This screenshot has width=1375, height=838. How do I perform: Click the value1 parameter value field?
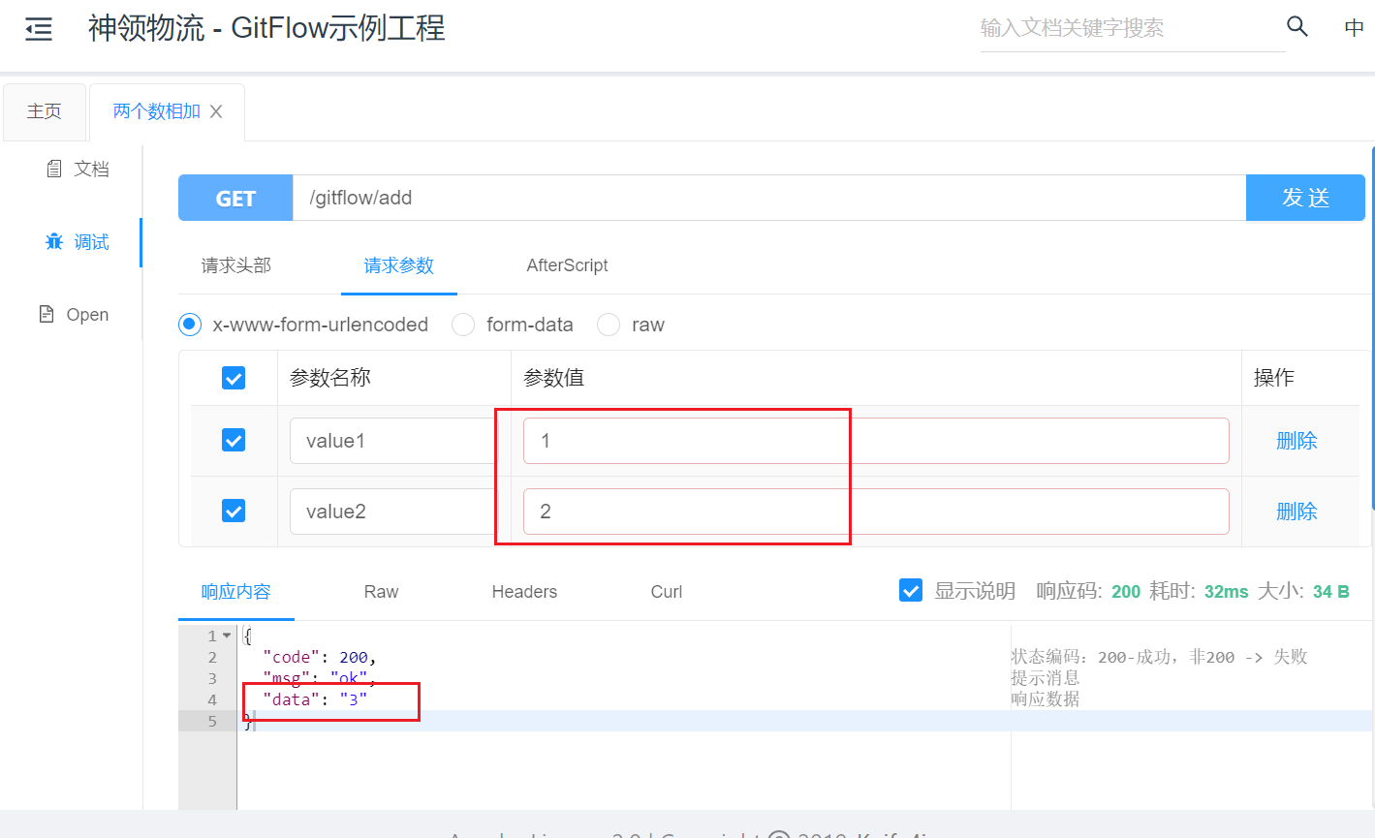tap(875, 441)
